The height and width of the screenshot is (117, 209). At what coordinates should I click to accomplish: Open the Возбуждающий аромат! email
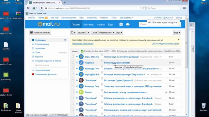click(x=117, y=63)
